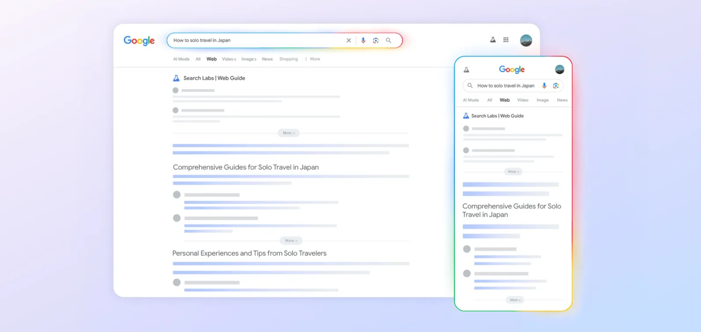The width and height of the screenshot is (701, 332).
Task: Click 'Comprehensive Guides for Solo Travel in Japan' mobile heading
Action: (x=512, y=210)
